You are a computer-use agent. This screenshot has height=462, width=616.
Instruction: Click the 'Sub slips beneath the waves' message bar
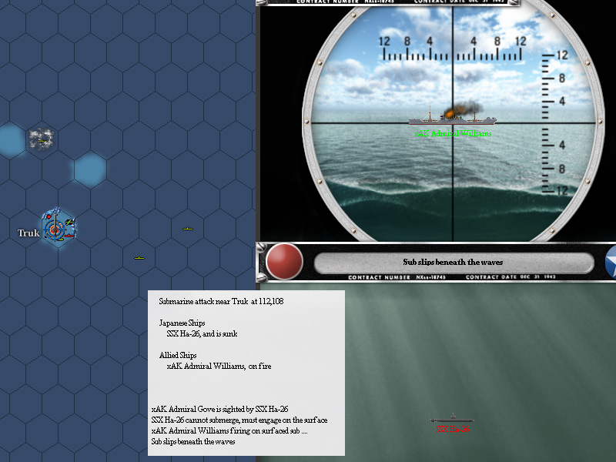coord(454,262)
